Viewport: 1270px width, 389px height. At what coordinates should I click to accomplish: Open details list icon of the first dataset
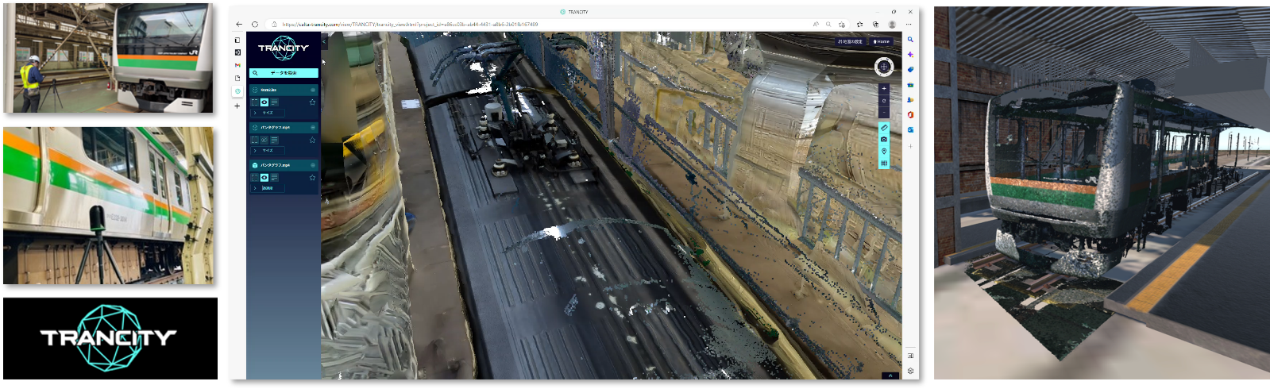click(274, 102)
